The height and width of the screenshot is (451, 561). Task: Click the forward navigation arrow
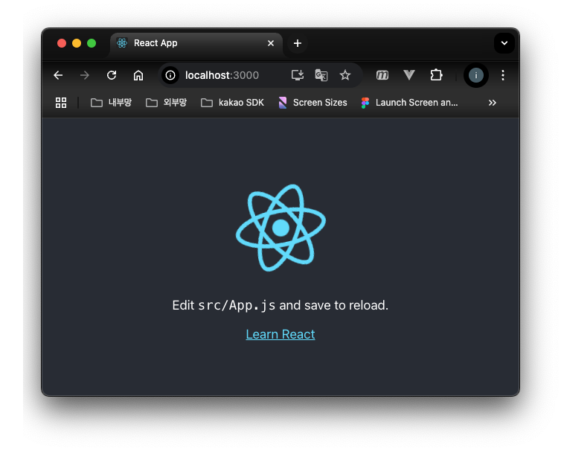[85, 75]
